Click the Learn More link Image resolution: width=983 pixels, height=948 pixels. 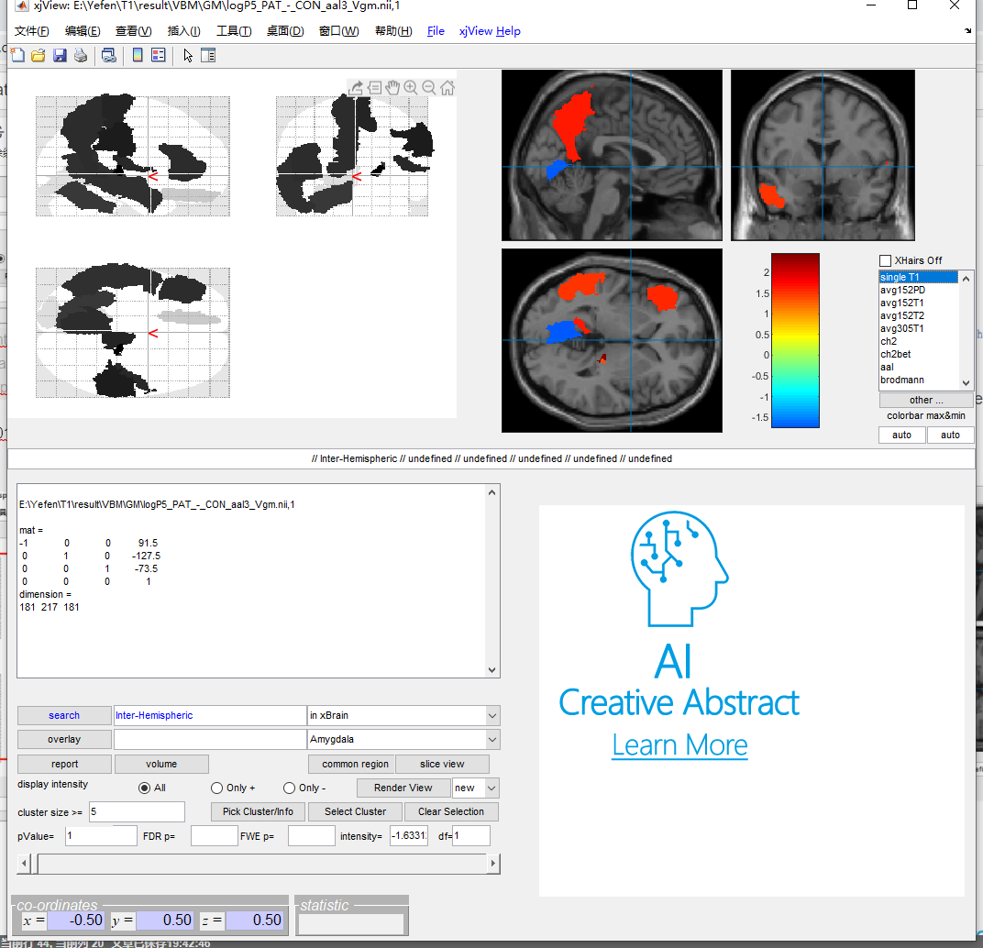coord(679,745)
